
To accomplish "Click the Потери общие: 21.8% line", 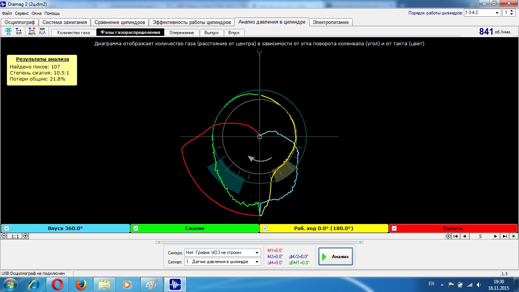I will pos(38,79).
